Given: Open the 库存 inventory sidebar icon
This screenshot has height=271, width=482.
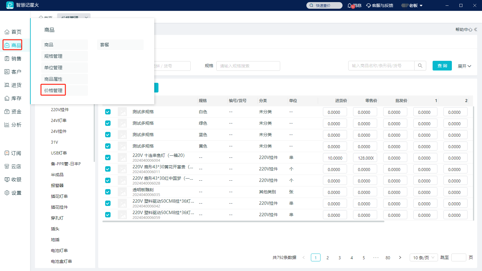Looking at the screenshot, I should coord(7,98).
